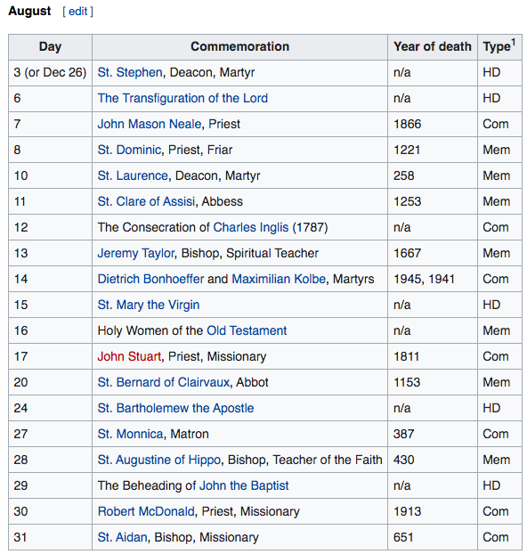Click the John the Baptist link
527x554 pixels.
244,485
